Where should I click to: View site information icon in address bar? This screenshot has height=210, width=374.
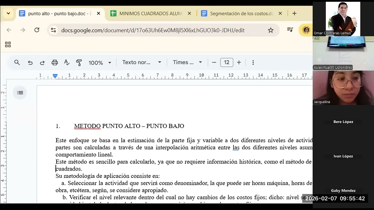(53, 30)
